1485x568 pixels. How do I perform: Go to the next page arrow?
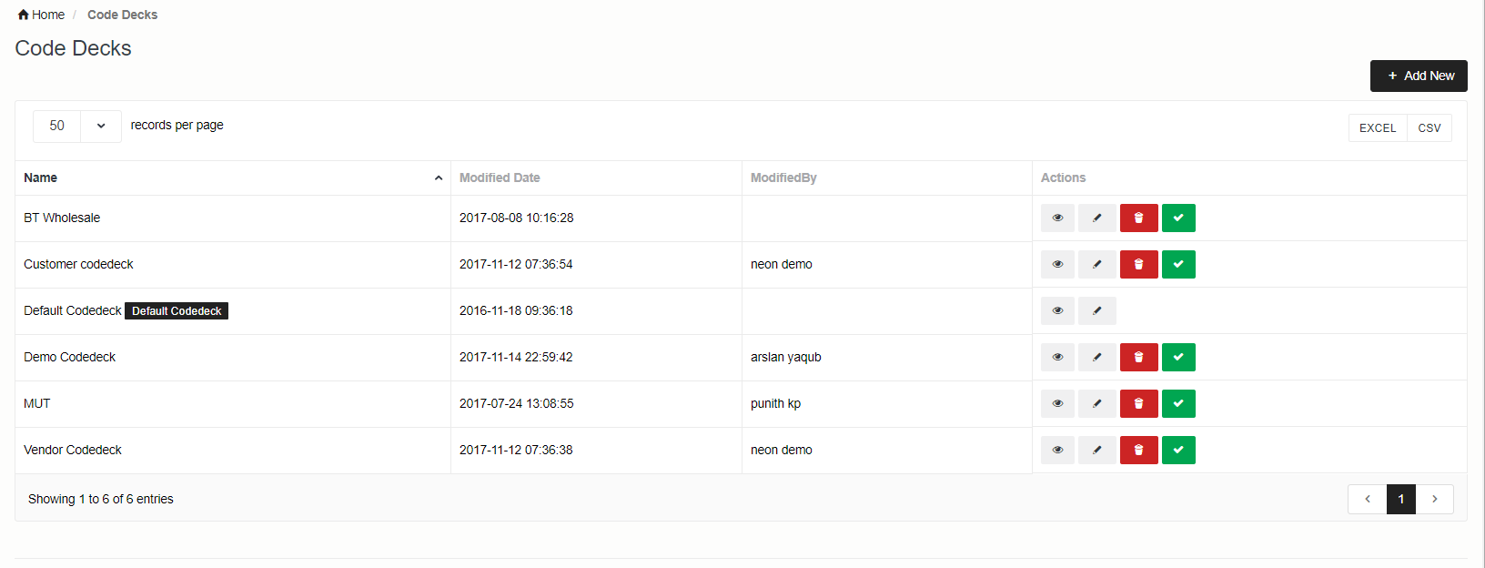tap(1434, 500)
